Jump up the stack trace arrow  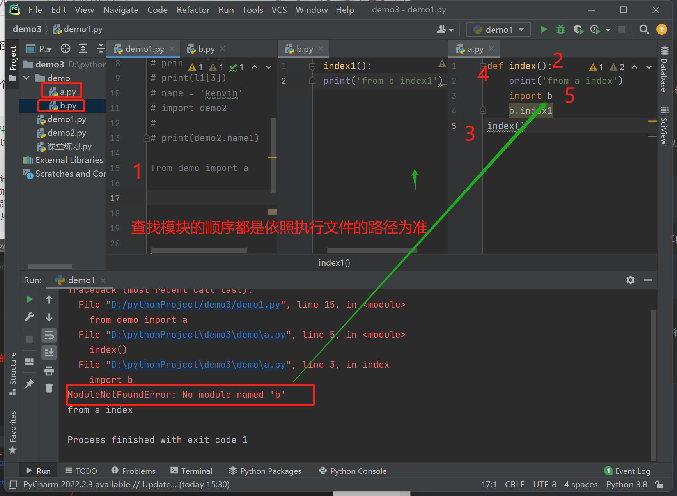[49, 299]
